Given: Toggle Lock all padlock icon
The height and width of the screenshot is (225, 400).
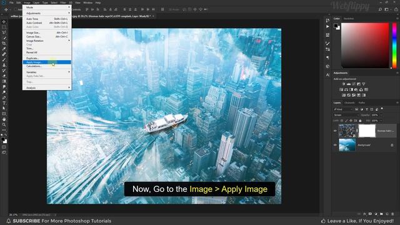Looking at the screenshot, I should (360, 121).
